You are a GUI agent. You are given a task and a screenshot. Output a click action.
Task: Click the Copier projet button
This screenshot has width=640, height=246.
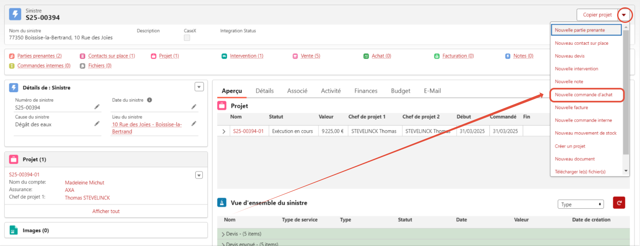coord(597,15)
